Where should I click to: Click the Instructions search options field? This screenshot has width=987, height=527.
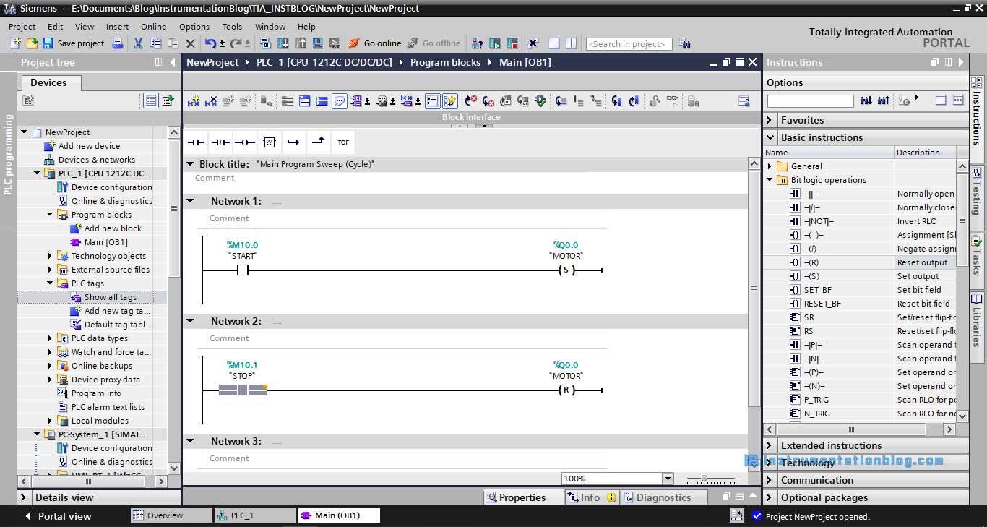[810, 101]
